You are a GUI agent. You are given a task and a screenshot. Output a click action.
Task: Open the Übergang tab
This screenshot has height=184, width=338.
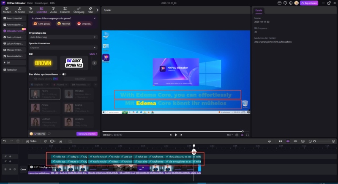[x=79, y=10]
